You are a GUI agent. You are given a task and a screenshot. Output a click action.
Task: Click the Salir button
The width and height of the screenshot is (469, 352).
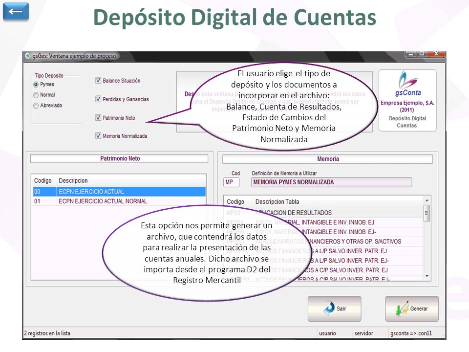[334, 308]
